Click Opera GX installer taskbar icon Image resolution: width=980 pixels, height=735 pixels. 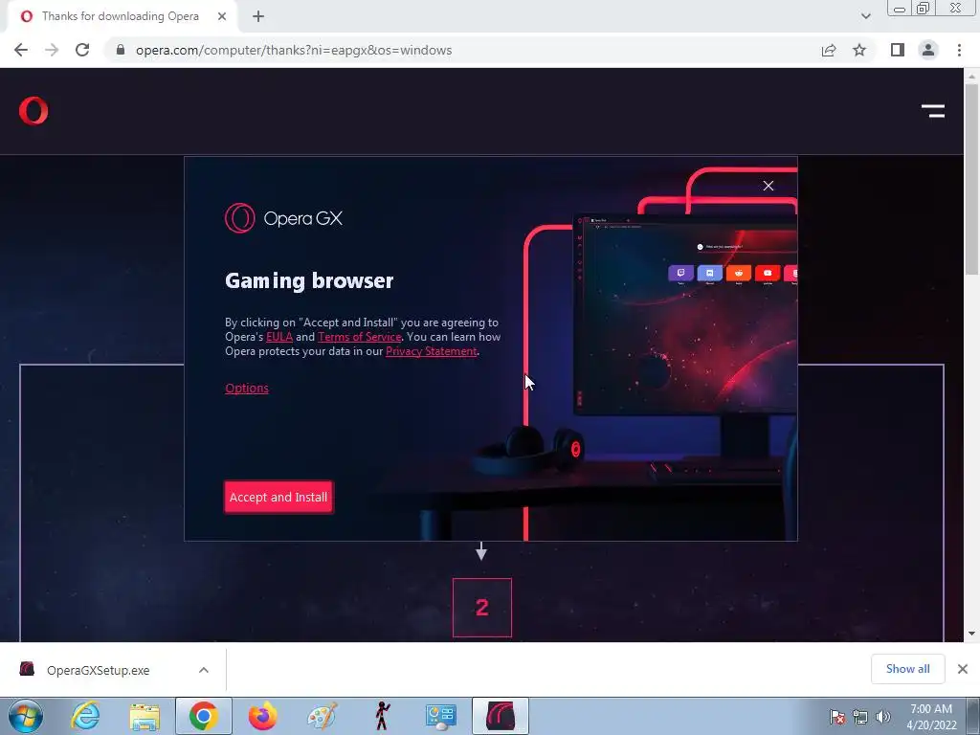click(500, 716)
